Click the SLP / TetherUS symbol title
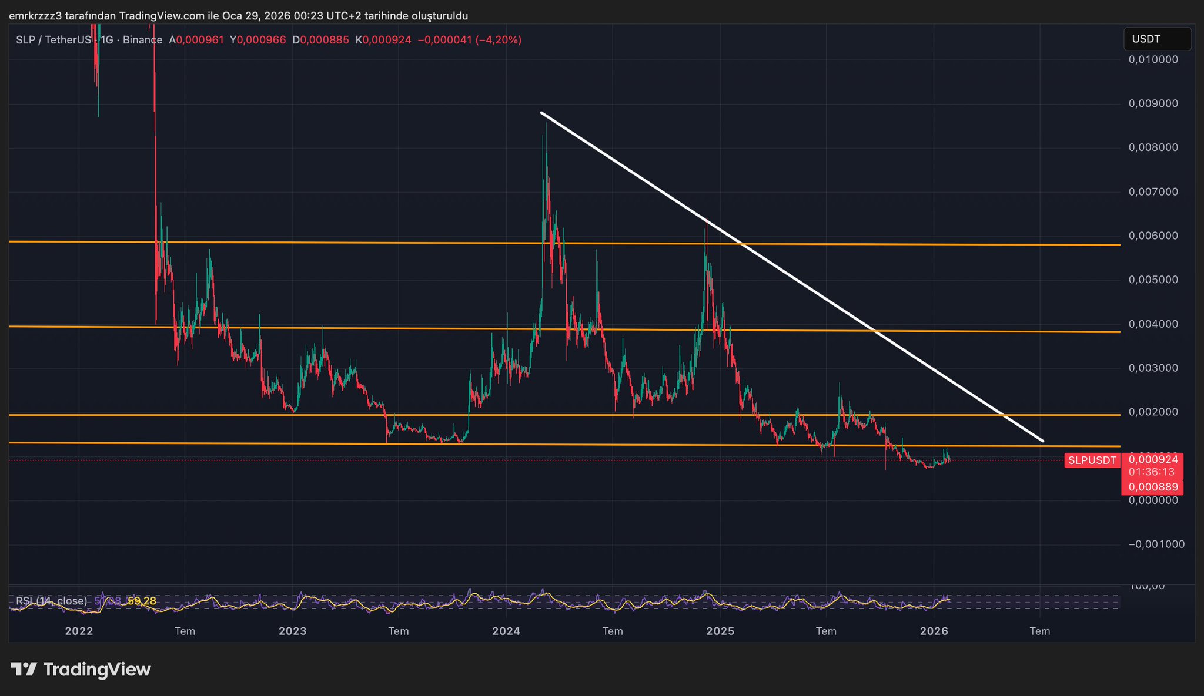 (x=53, y=40)
